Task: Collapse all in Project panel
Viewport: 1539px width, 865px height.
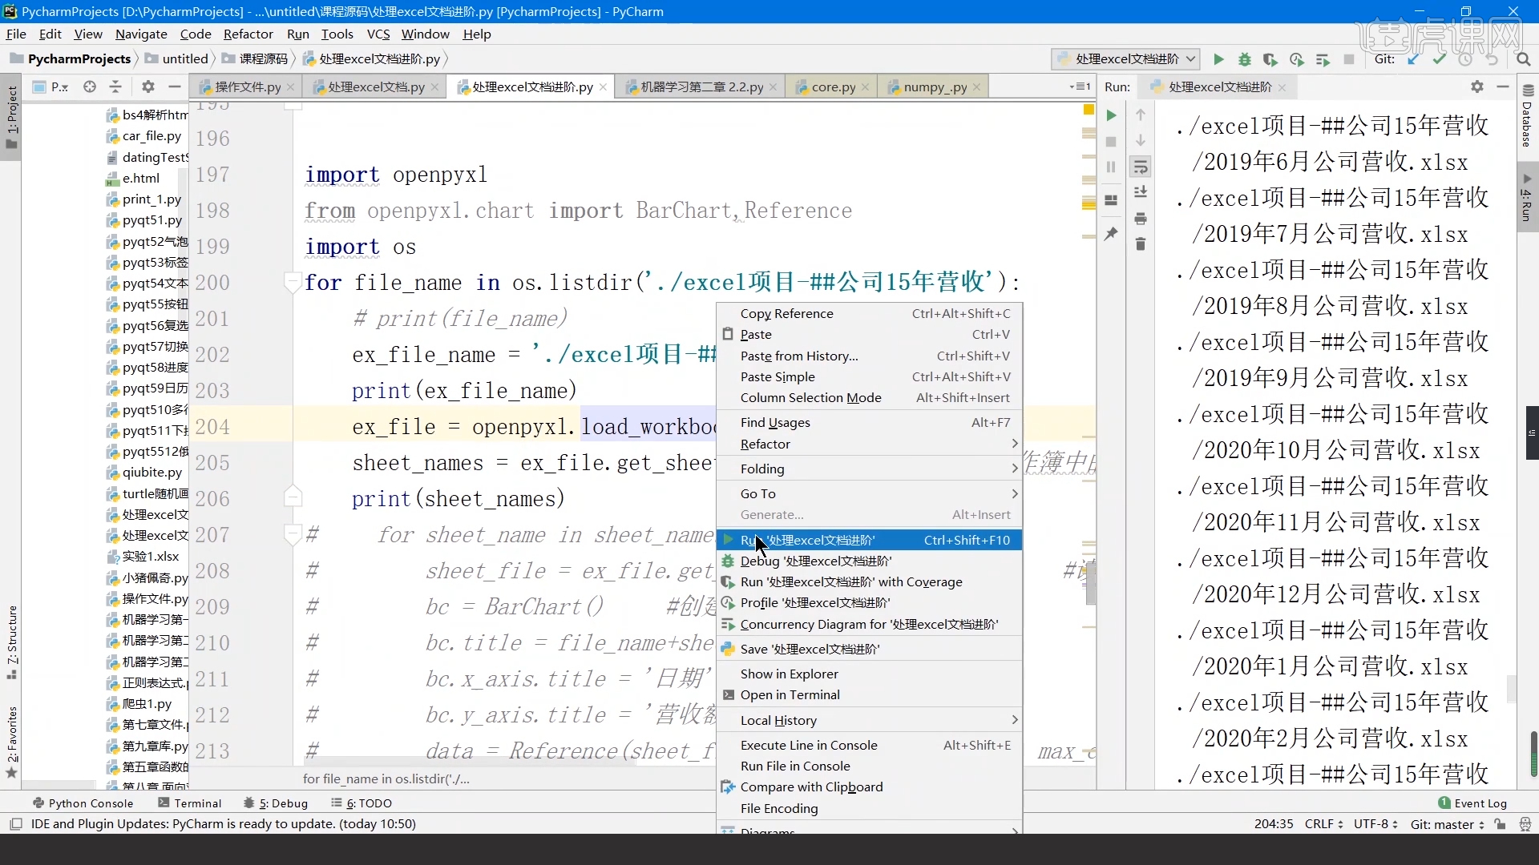Action: pyautogui.click(x=115, y=86)
